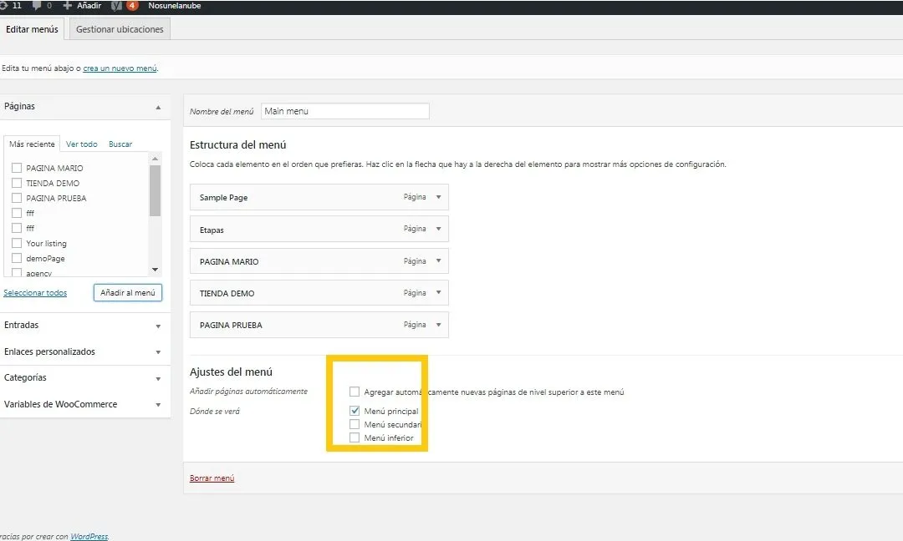This screenshot has width=903, height=541.
Task: Expand Variables de WooCommerce section
Action: 158,405
